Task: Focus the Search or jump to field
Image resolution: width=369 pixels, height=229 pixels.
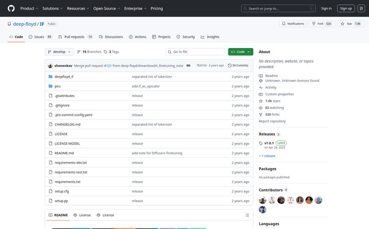Action: pos(278,8)
